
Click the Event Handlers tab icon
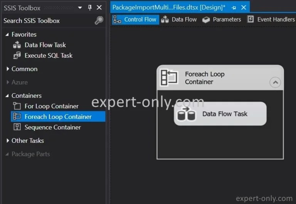pyautogui.click(x=250, y=19)
